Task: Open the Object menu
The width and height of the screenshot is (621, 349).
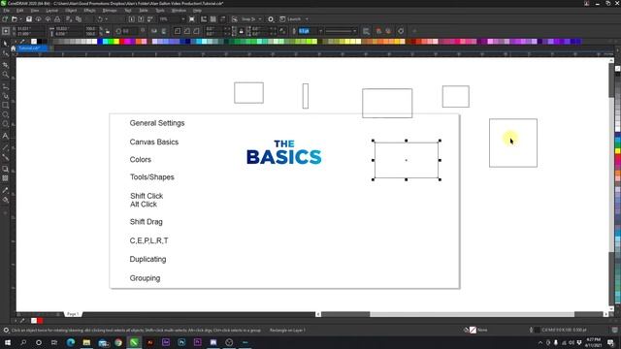Action: [71, 11]
